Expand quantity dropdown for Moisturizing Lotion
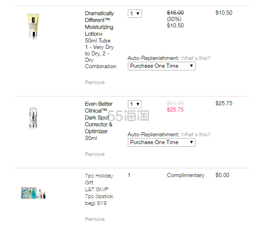The height and width of the screenshot is (231, 257). (x=135, y=14)
